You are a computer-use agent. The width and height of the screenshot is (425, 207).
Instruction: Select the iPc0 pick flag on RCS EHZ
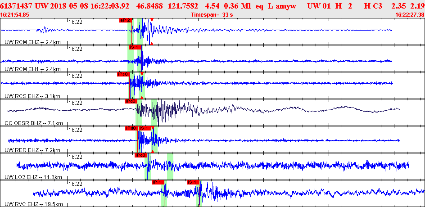coord(123,74)
